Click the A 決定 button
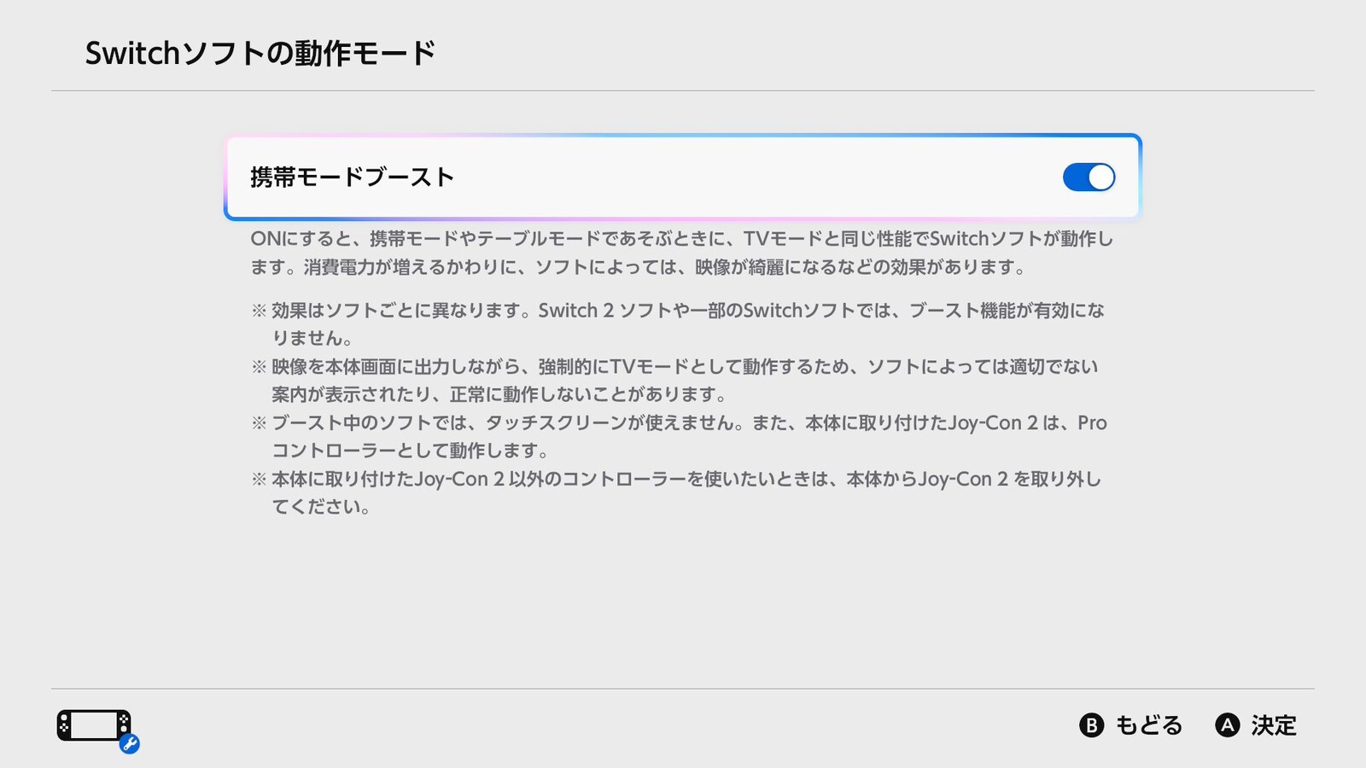 point(1256,725)
